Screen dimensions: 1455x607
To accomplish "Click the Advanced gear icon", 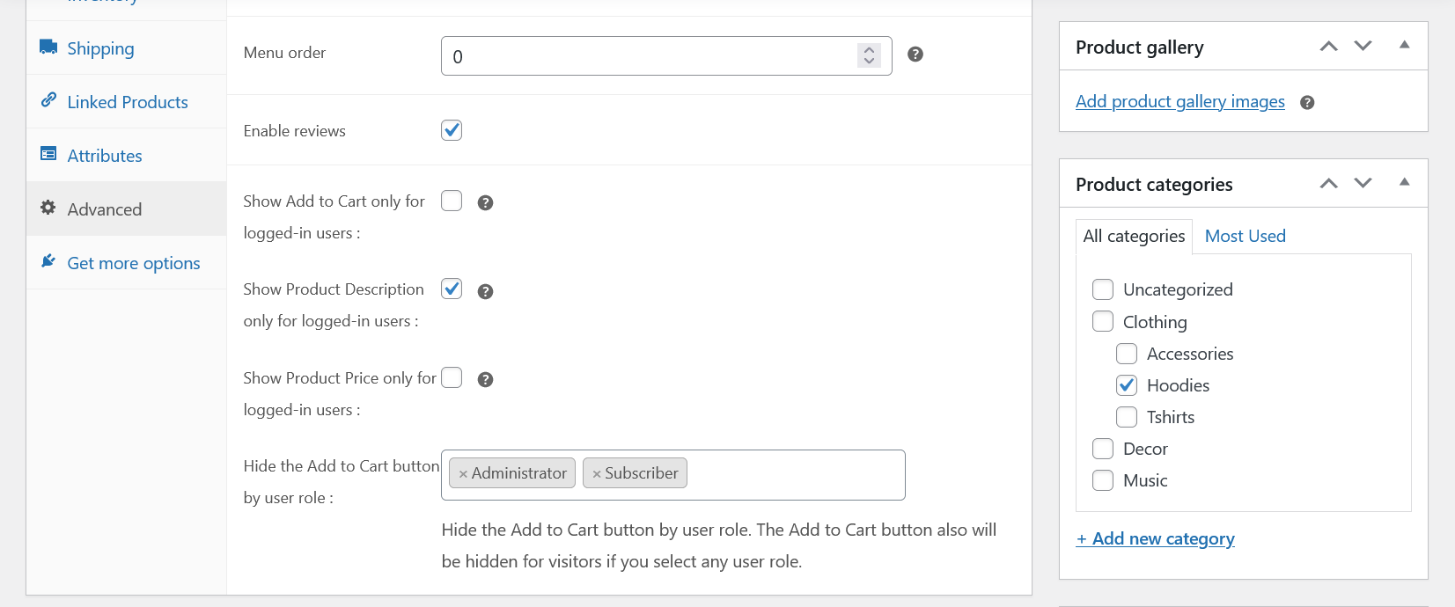I will 48,208.
